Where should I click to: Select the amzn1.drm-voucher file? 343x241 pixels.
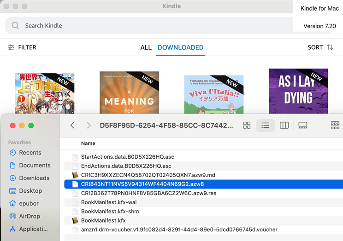(204, 230)
